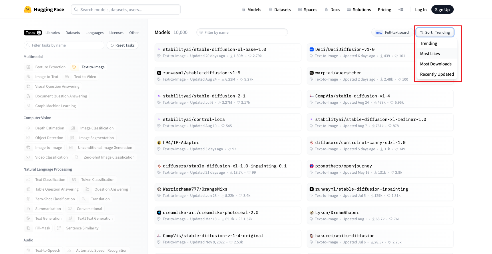
Task: Switch to the Libraries filter tab
Action: [53, 33]
